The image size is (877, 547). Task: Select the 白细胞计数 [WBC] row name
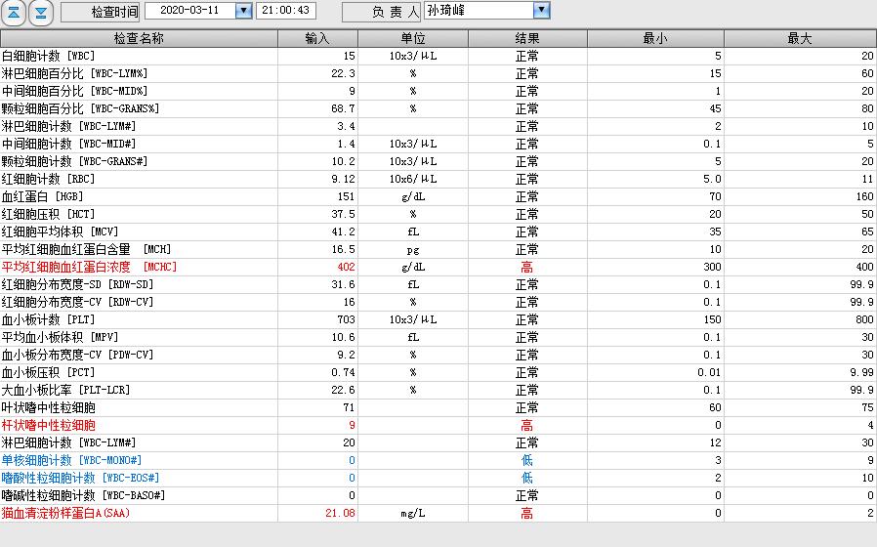click(x=49, y=56)
